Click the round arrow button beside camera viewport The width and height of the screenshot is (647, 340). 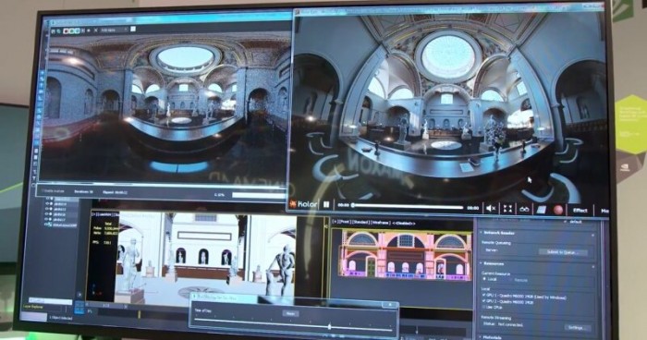tap(79, 295)
